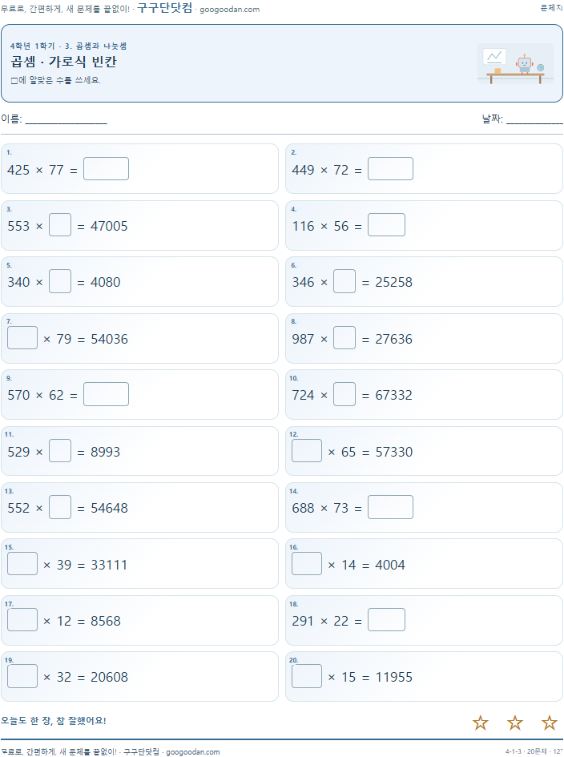Viewport: 564px width, 757px height.
Task: Click the result 54036 in problem 7
Action: point(110,339)
